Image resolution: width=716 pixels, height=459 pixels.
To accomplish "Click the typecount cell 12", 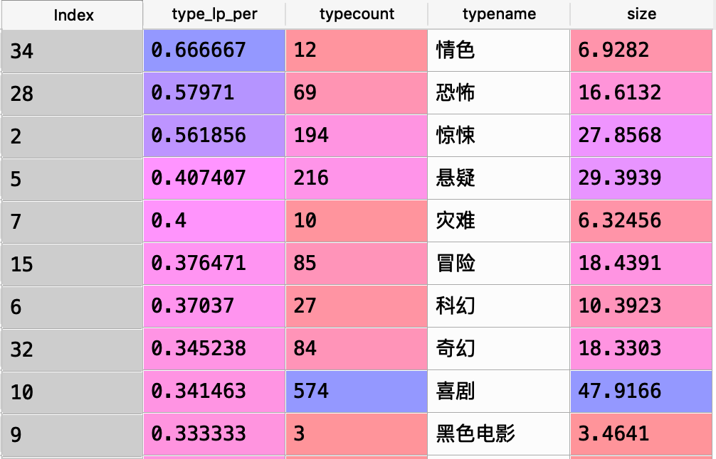I will pyautogui.click(x=357, y=50).
